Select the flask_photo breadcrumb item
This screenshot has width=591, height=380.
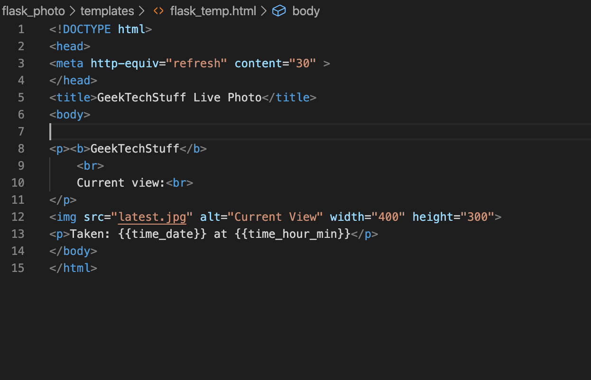33,10
